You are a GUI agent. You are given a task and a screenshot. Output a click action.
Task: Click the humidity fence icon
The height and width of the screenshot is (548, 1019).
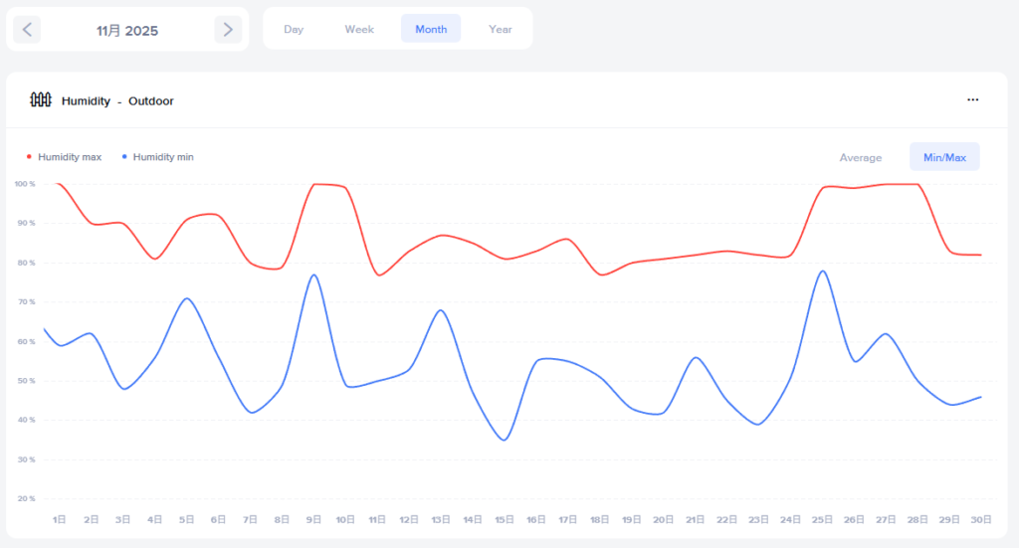pos(41,99)
